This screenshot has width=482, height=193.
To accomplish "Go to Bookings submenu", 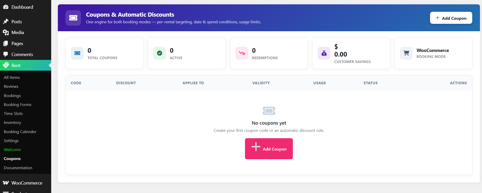I will coord(12,95).
